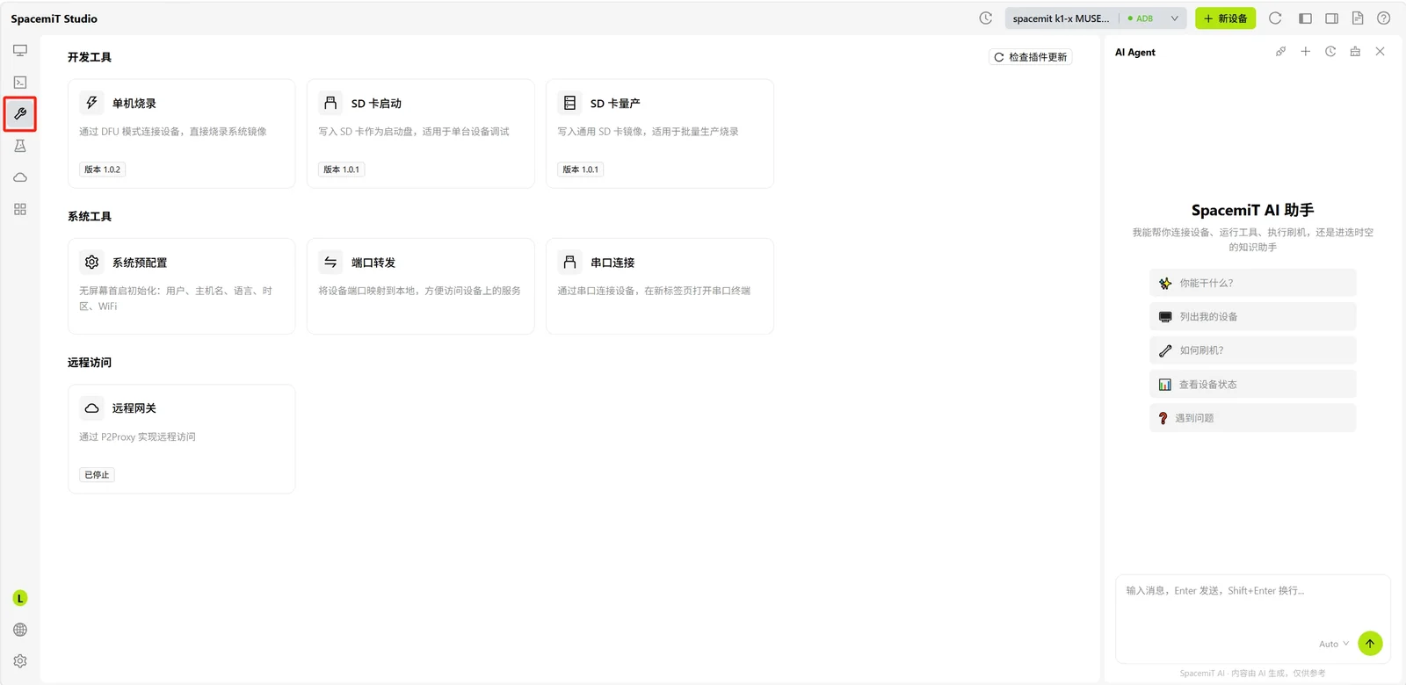
Task: Click the 检查插件更新 button
Action: coord(1030,57)
